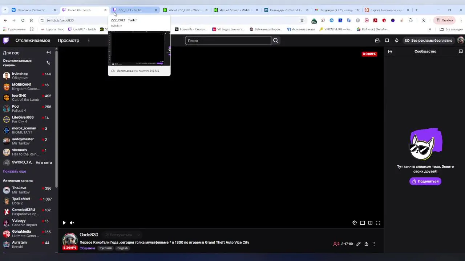Open the more options dots below player
Viewport: 465px width, 261px height.
click(374, 244)
